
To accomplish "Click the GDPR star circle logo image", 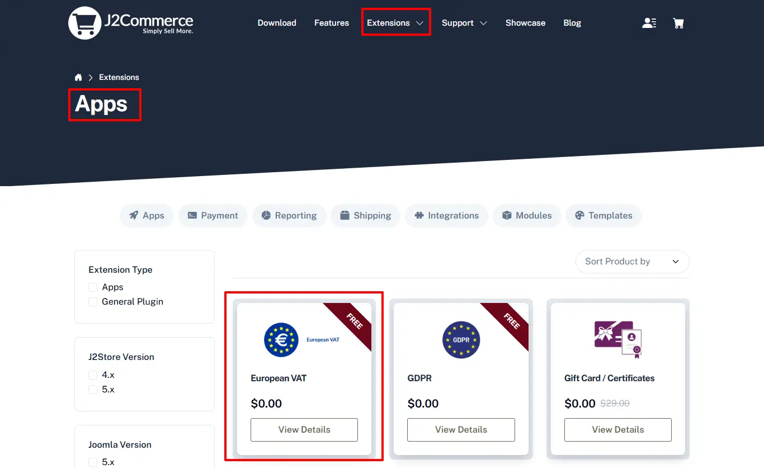I will (461, 339).
